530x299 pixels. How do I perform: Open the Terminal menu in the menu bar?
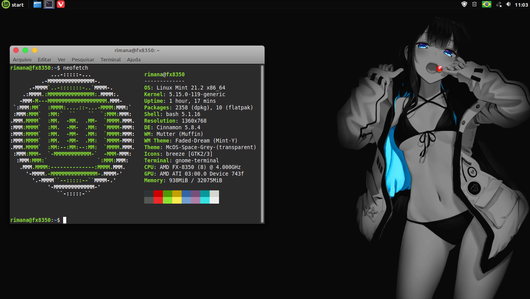111,60
